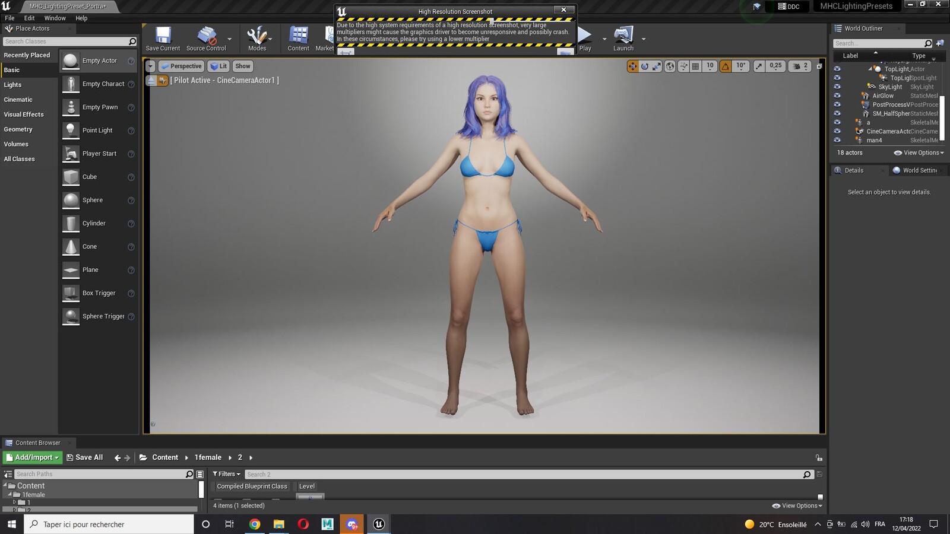Image resolution: width=950 pixels, height=534 pixels.
Task: Open the Edit menu
Action: 29,18
